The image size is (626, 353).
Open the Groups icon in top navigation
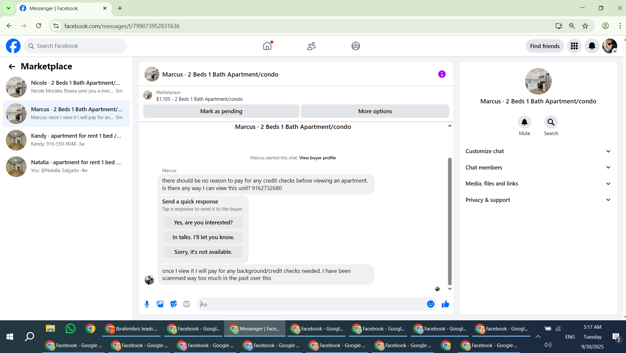point(356,46)
